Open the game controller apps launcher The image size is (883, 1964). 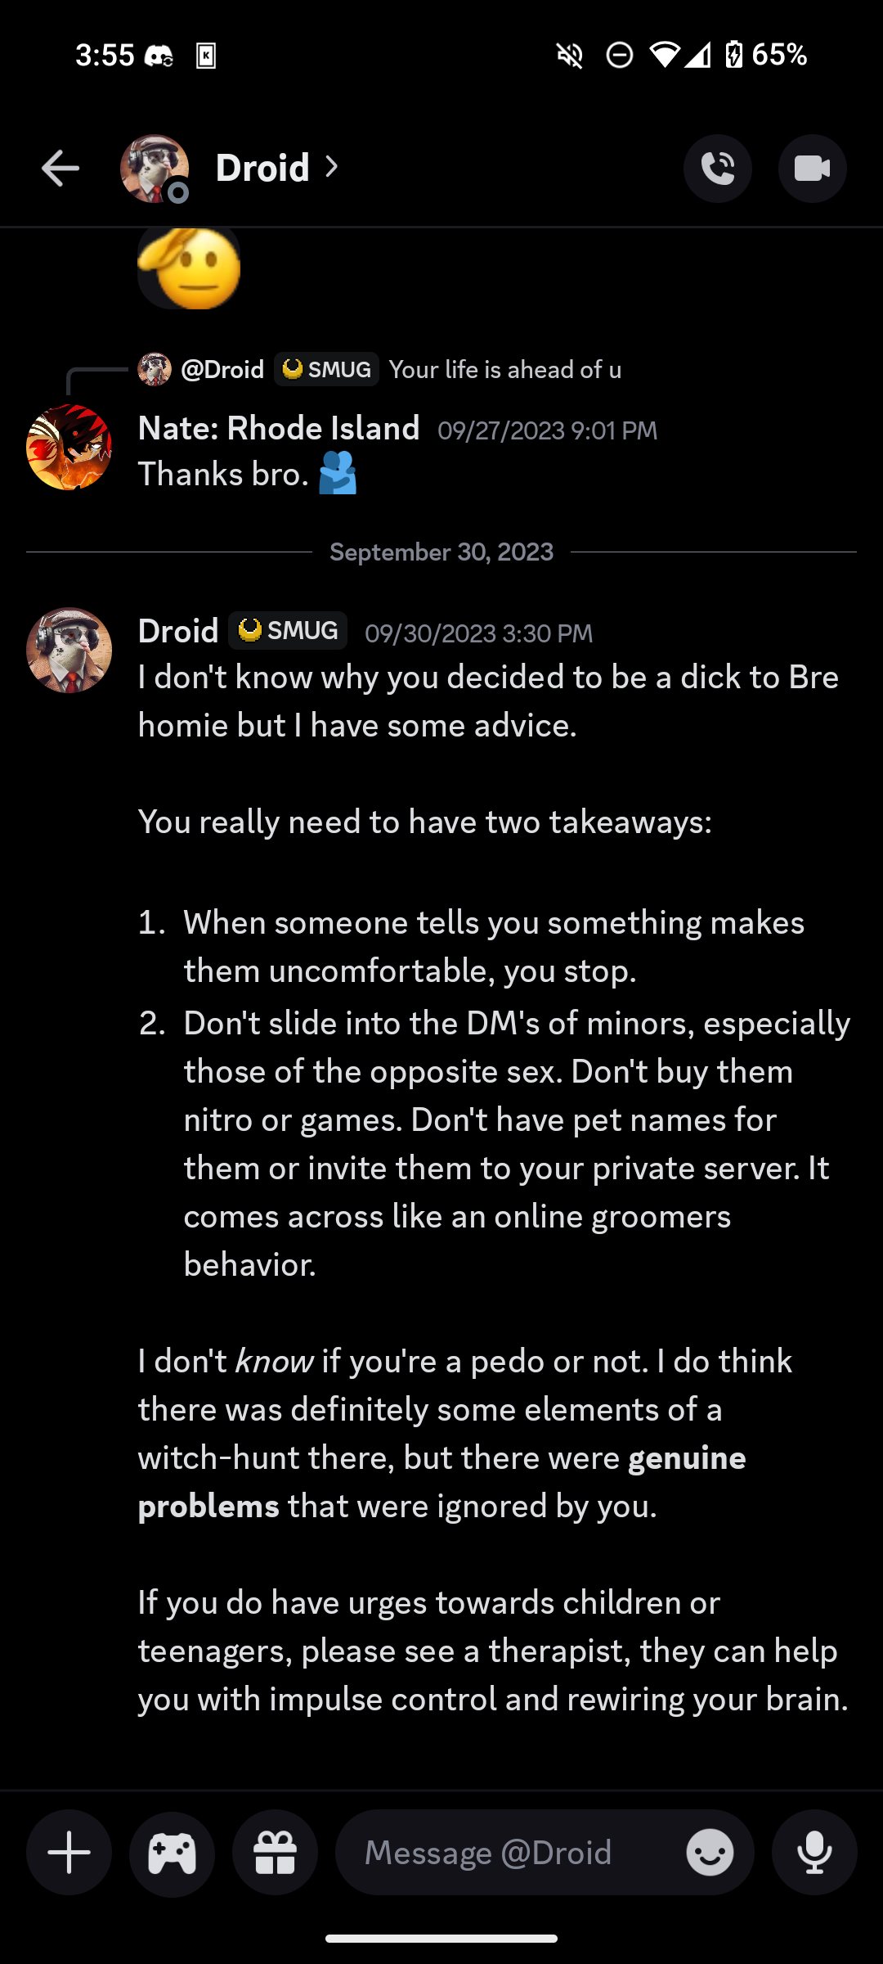(172, 1853)
